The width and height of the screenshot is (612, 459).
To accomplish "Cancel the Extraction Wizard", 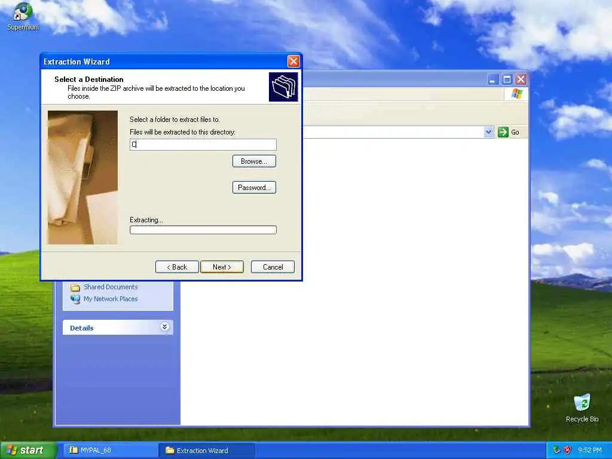I will coord(273,267).
